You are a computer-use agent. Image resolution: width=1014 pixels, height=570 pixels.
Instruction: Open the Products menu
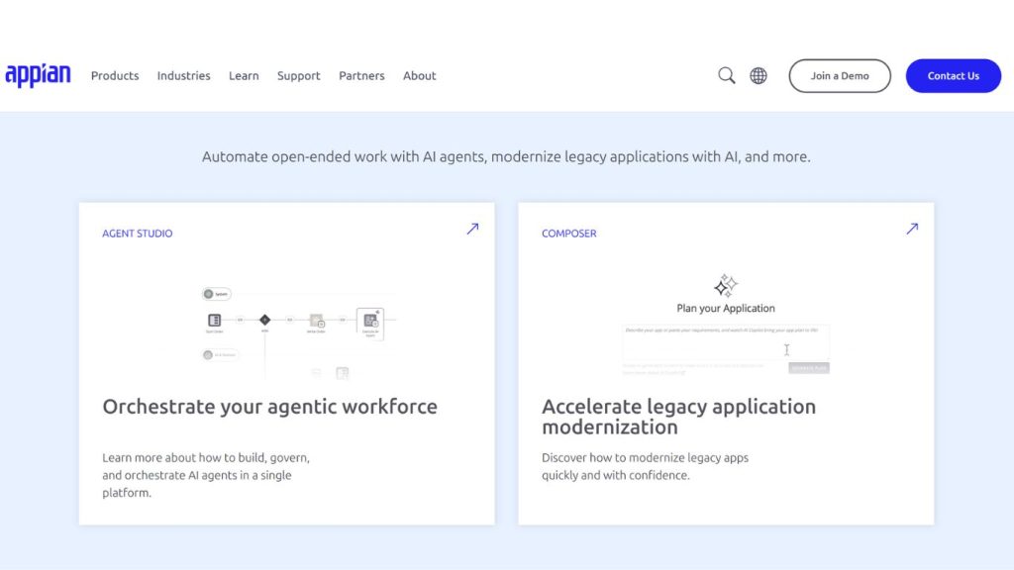click(x=114, y=76)
